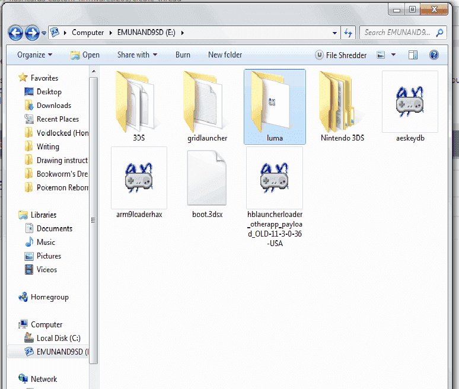Viewport: 459px width, 389px height.
Task: Click navigation pane scrollbar up arrow
Action: 93,71
